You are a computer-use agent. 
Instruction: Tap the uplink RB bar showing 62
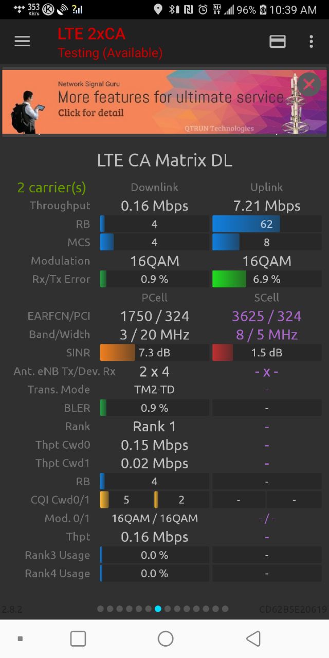coord(267,224)
